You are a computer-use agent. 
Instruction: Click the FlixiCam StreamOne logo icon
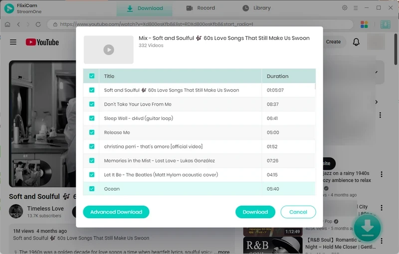(9, 8)
